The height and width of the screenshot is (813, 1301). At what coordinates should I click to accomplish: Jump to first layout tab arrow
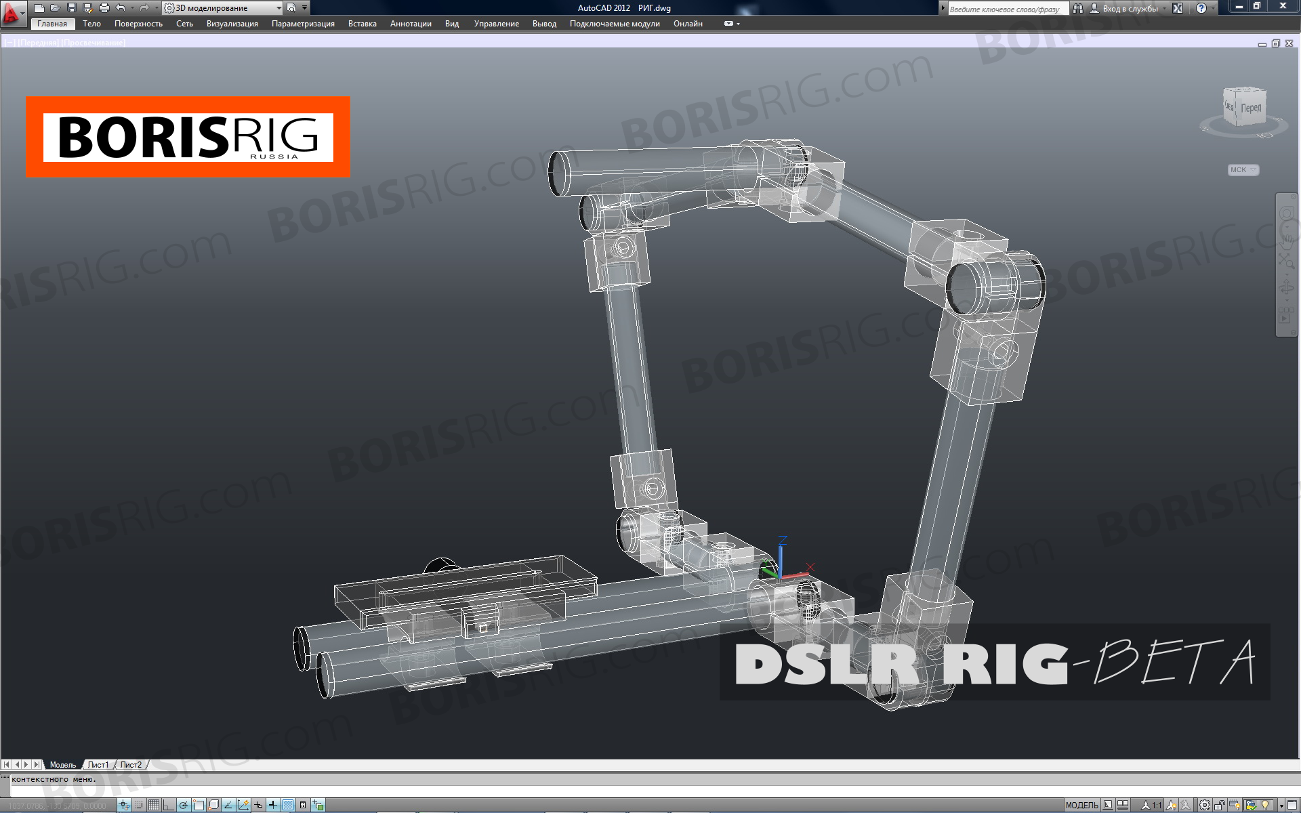[x=7, y=765]
